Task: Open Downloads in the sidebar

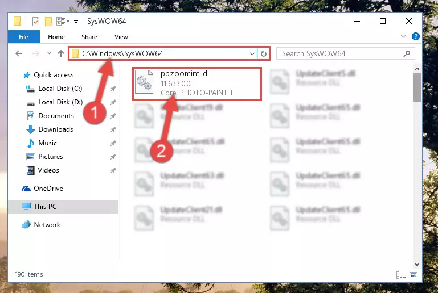Action: 56,129
